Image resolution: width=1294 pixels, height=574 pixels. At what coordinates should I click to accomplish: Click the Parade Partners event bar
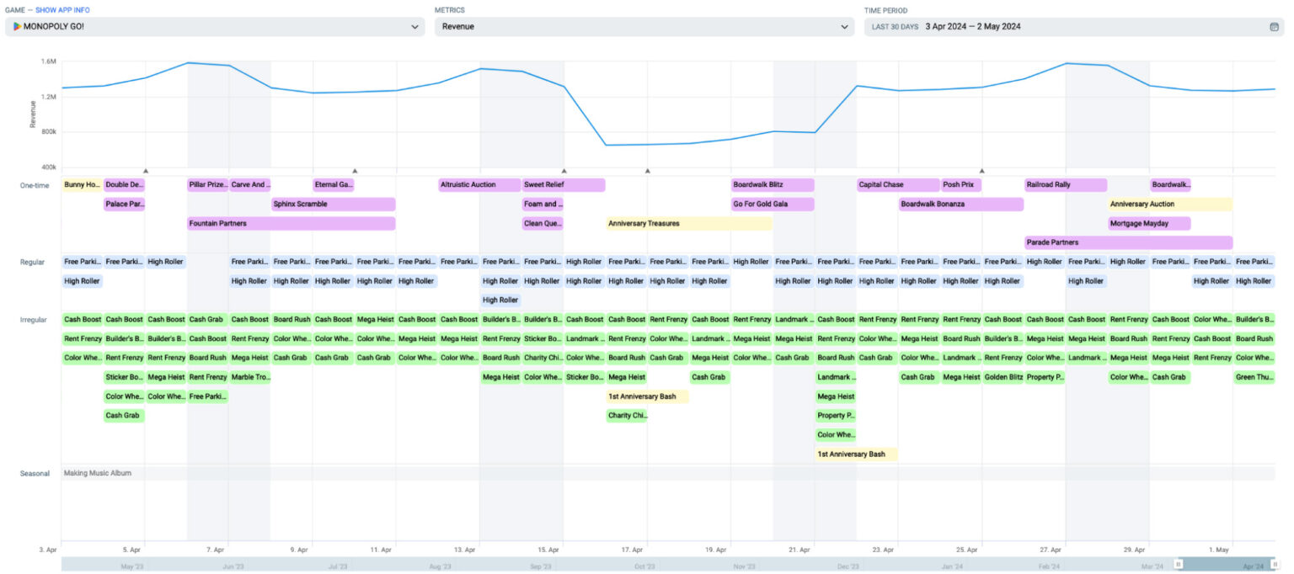(1128, 242)
